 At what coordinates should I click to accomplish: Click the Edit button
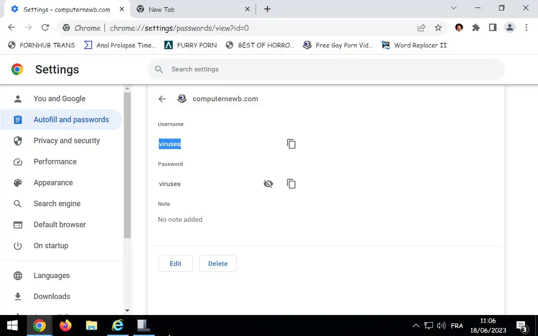click(175, 263)
